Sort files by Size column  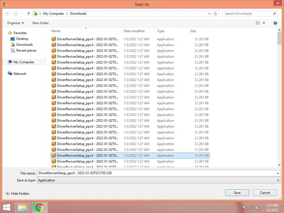tap(199, 31)
